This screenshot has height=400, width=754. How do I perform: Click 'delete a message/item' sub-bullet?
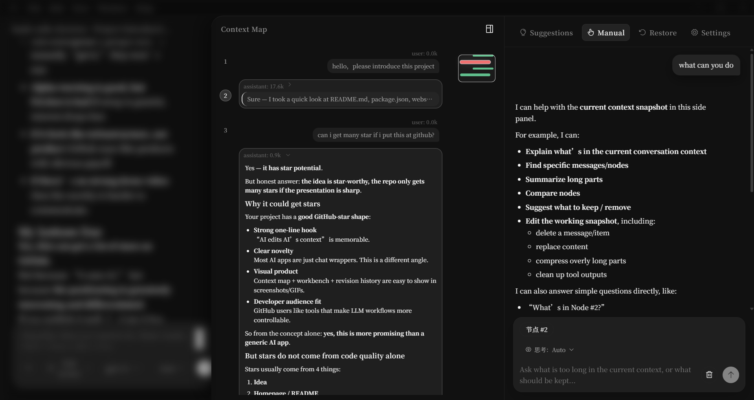(572, 233)
